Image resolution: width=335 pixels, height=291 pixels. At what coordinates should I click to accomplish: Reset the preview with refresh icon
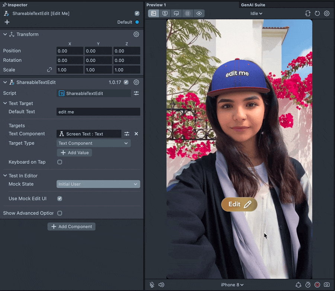click(x=317, y=13)
